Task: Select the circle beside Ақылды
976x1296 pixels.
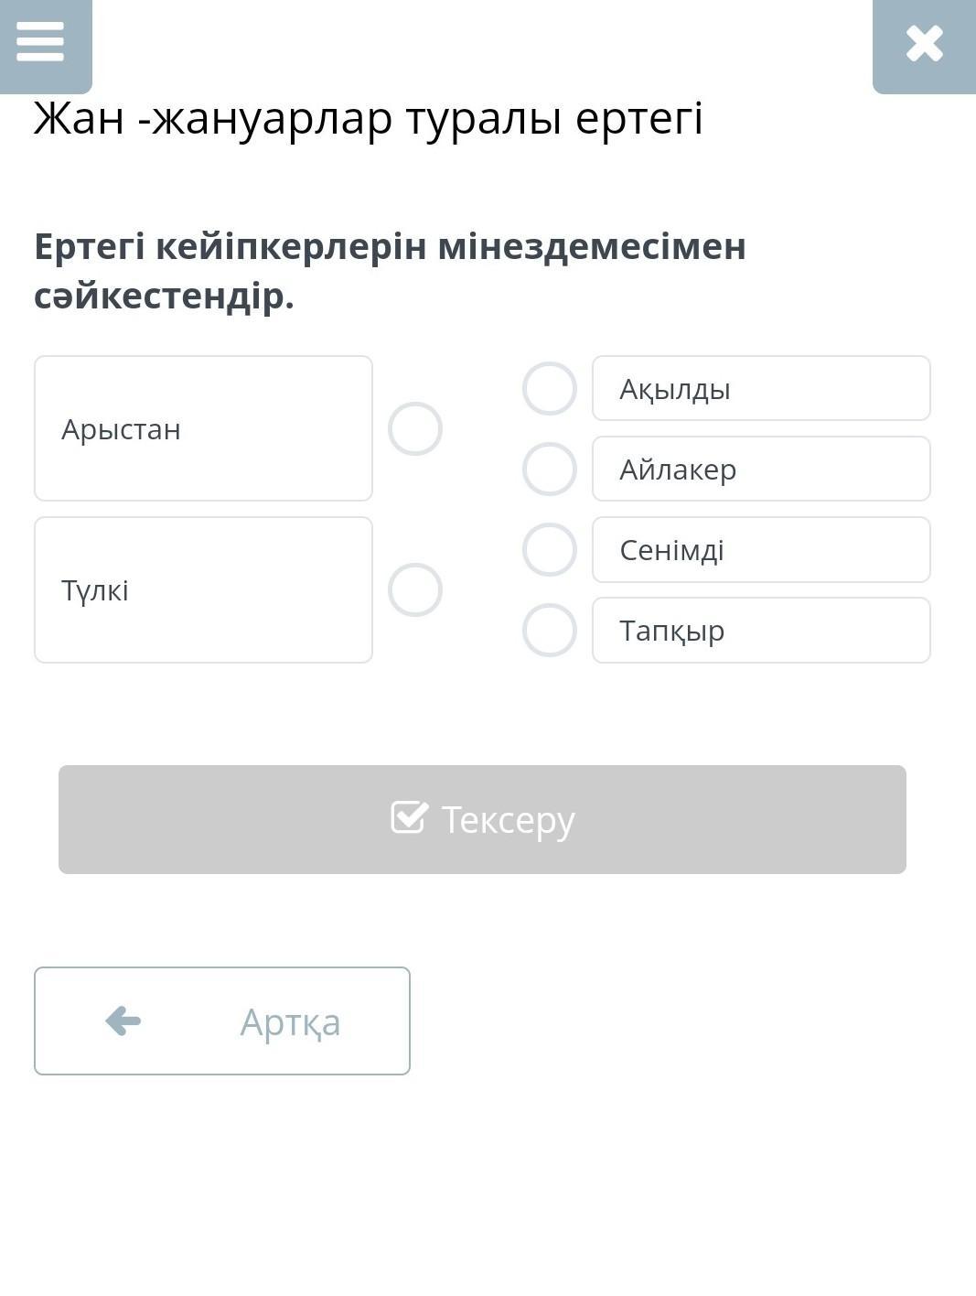Action: click(549, 389)
